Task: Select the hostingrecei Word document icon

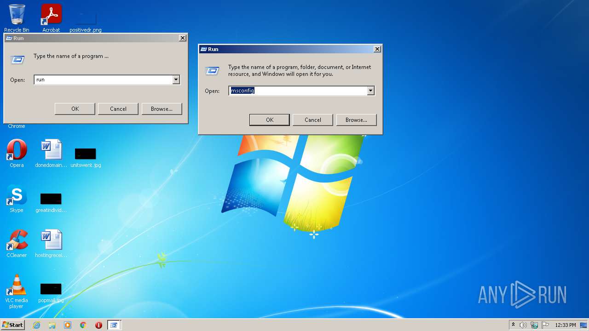Action: pos(51,244)
